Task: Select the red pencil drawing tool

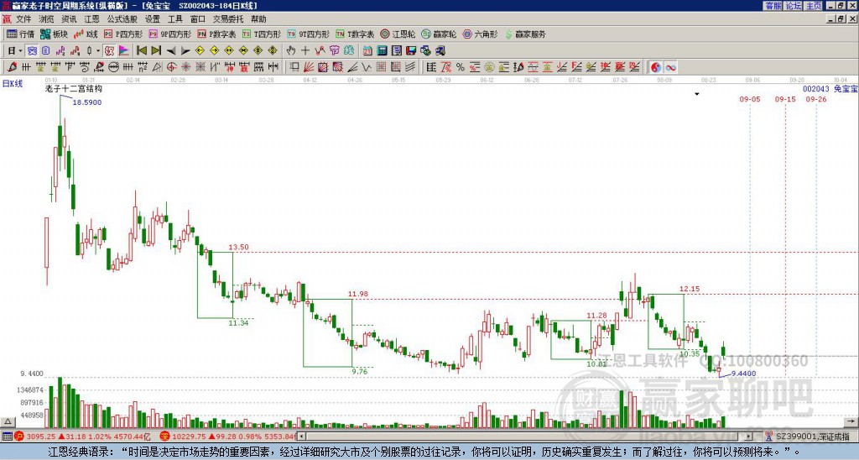Action: pyautogui.click(x=12, y=67)
